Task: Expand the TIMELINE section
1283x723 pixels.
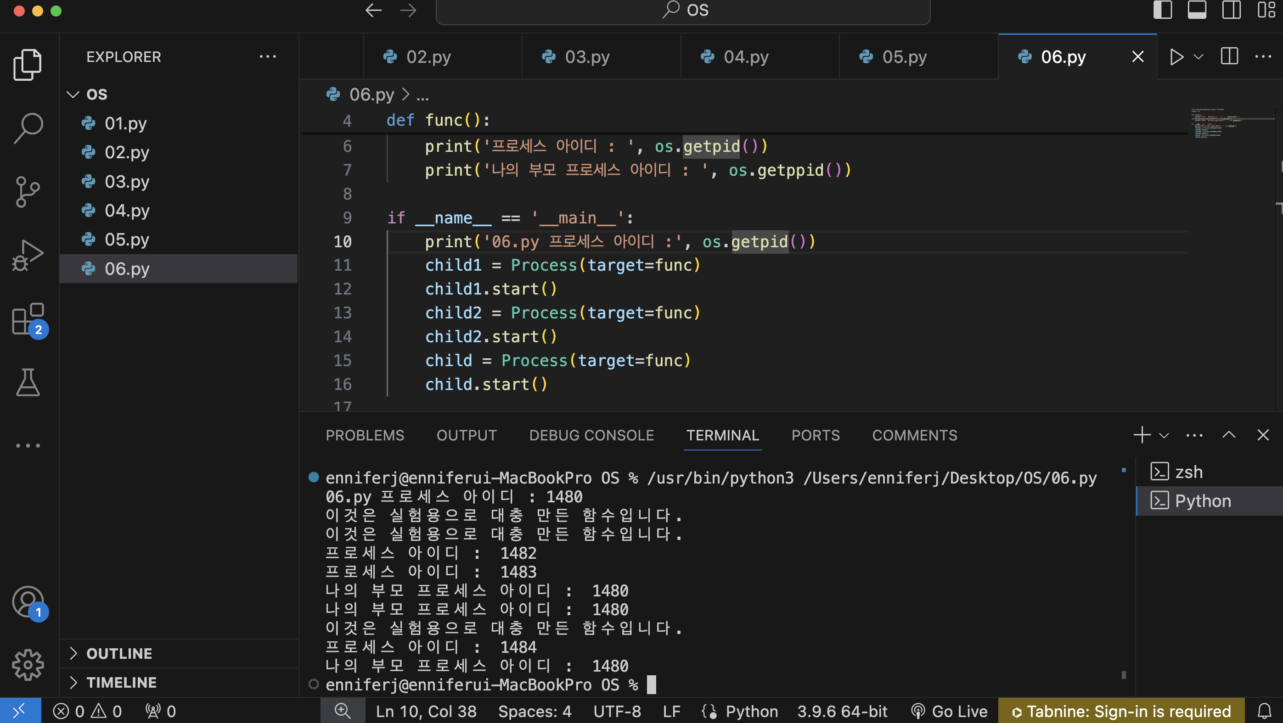Action: pos(121,682)
